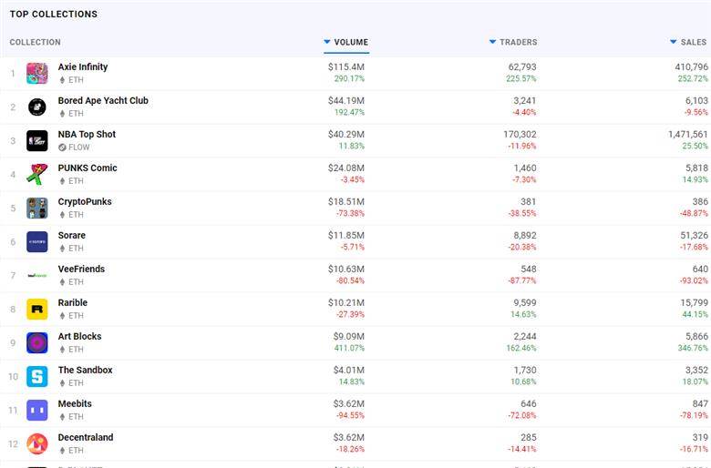Click the Art Blocks circular logo
The image size is (711, 468).
(37, 343)
